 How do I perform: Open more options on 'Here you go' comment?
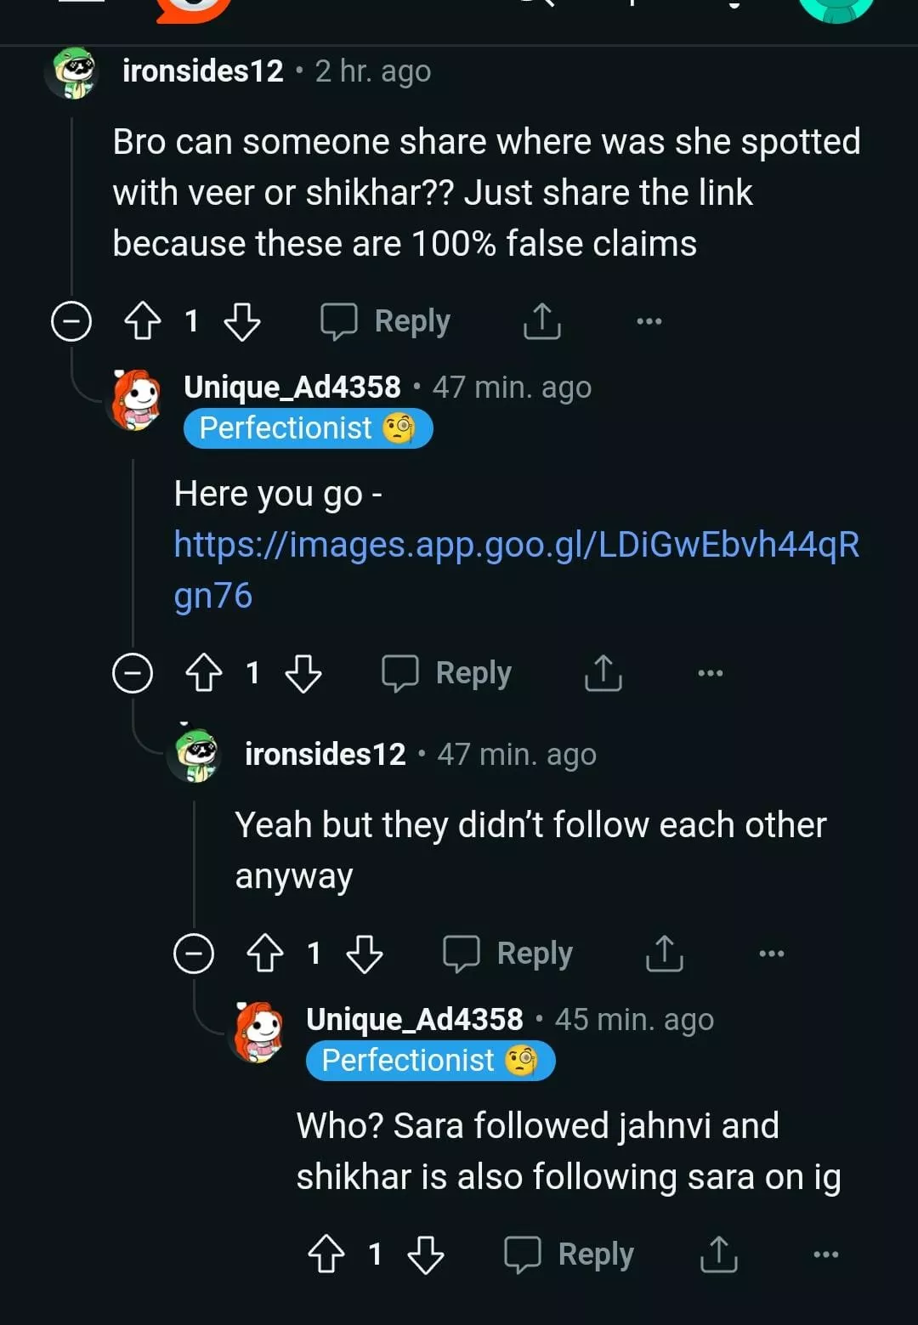pyautogui.click(x=711, y=673)
